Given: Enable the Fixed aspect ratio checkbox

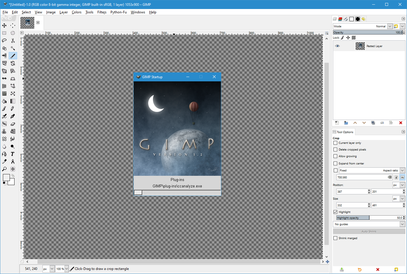Looking at the screenshot, I should (x=335, y=171).
